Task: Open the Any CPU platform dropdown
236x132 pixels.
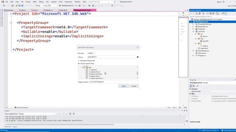Action: (51, 5)
